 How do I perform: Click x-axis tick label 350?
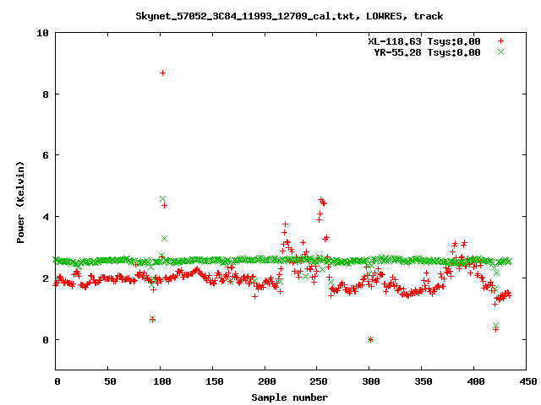click(x=424, y=381)
